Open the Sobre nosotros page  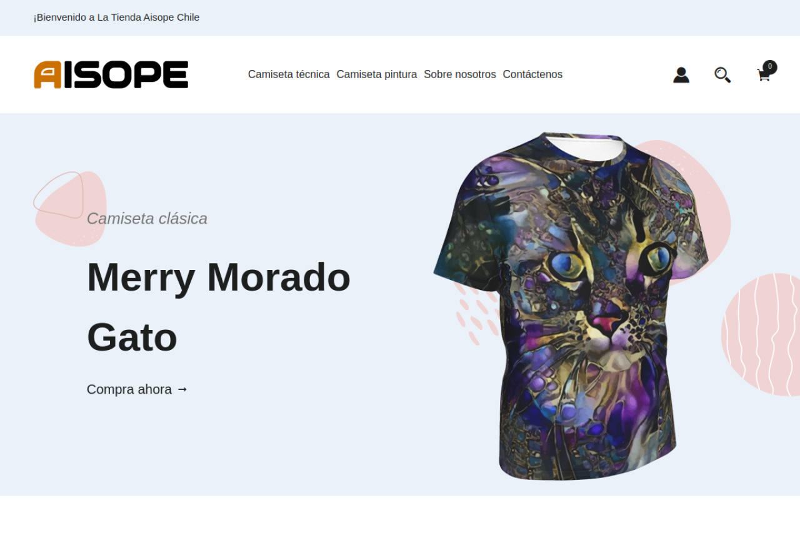pyautogui.click(x=460, y=74)
